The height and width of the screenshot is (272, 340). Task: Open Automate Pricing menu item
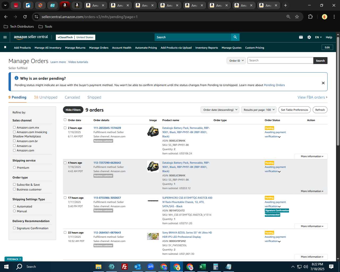146,48
